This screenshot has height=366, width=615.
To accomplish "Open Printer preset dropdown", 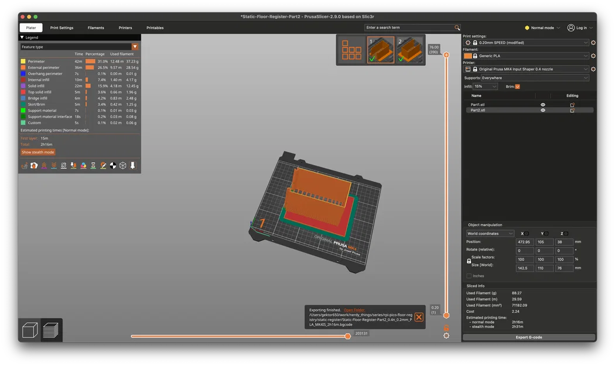I will (527, 69).
